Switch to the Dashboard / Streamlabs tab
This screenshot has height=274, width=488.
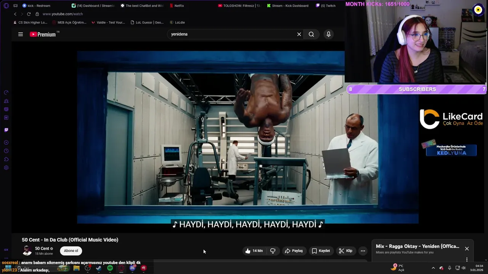[93, 6]
